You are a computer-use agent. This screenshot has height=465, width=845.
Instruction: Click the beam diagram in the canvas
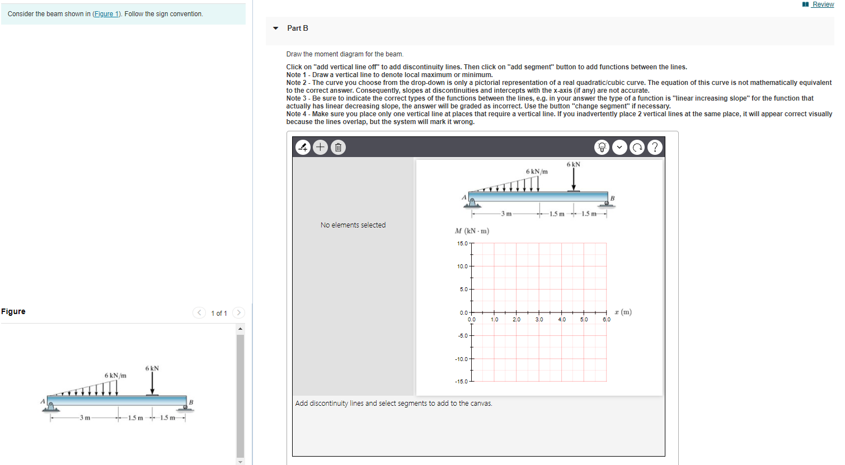538,190
